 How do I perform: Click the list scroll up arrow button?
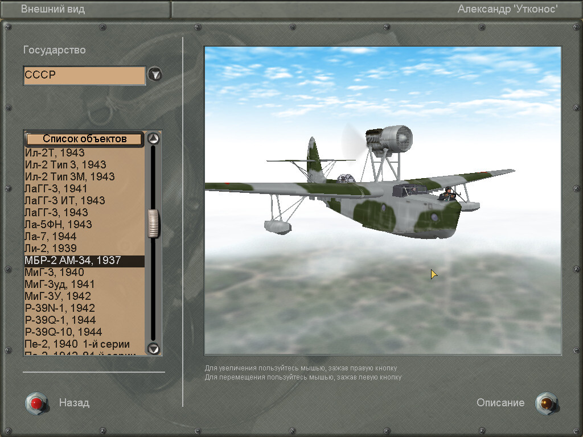click(153, 139)
